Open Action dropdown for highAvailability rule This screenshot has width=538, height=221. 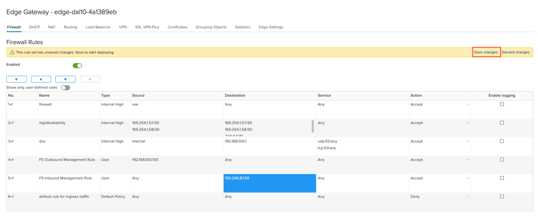[467, 123]
